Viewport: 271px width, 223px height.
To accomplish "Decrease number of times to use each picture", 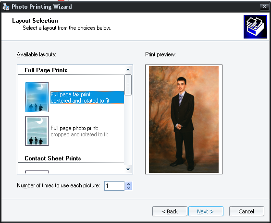I will click(128, 188).
